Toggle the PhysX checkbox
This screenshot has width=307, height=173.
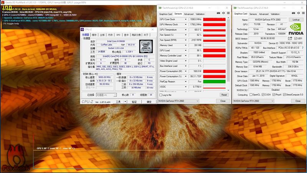coord(274,95)
